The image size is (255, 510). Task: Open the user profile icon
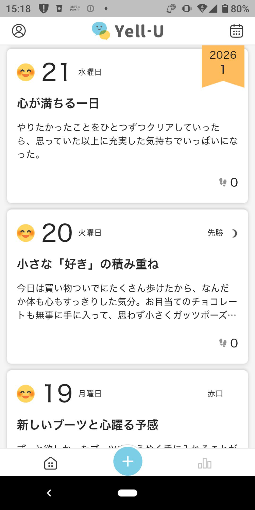19,31
